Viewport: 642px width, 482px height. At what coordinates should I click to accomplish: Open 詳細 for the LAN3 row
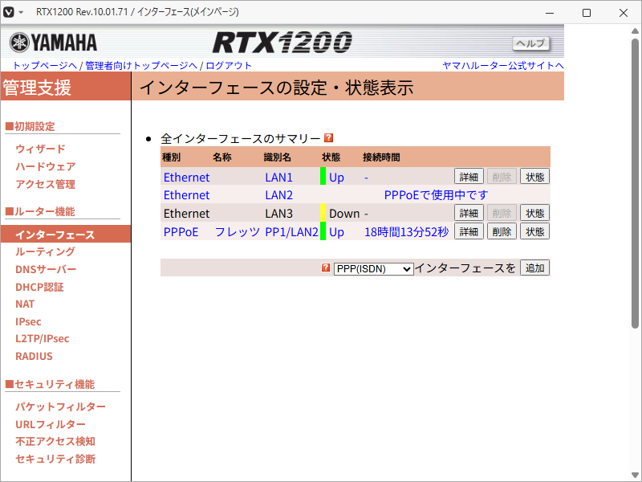click(469, 213)
